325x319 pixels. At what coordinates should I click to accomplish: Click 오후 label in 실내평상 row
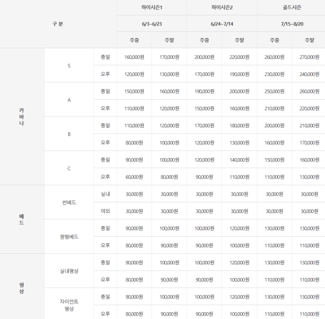[x=105, y=279]
